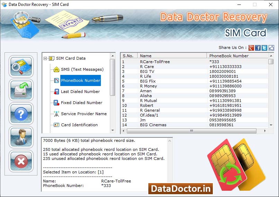Contacts table scroll-left arrow

(124, 131)
